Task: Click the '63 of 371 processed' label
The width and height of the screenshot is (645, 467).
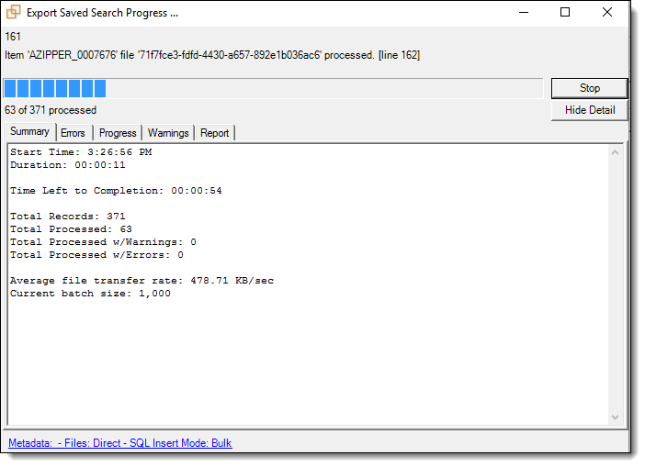Action: [51, 110]
